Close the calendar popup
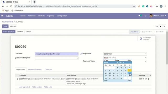 coord(129,81)
